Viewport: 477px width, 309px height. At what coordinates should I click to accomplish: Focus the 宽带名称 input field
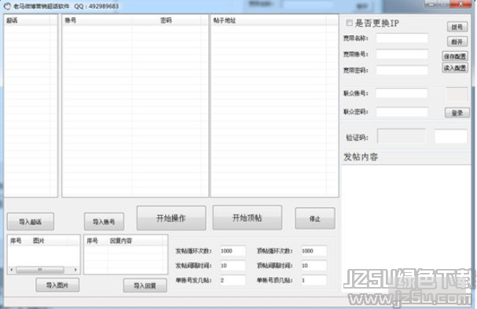tap(402, 38)
